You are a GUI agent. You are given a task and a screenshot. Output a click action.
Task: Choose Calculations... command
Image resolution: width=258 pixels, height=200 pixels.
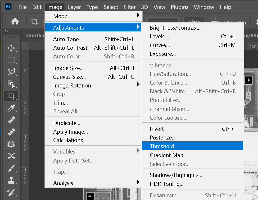coord(93,140)
